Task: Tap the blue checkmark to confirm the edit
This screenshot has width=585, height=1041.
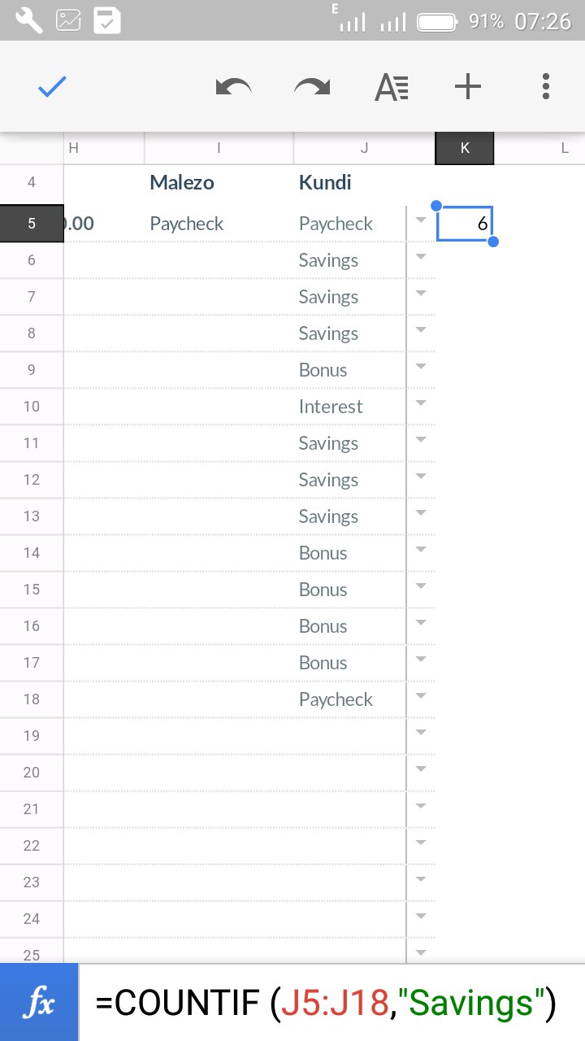Action: [x=52, y=87]
